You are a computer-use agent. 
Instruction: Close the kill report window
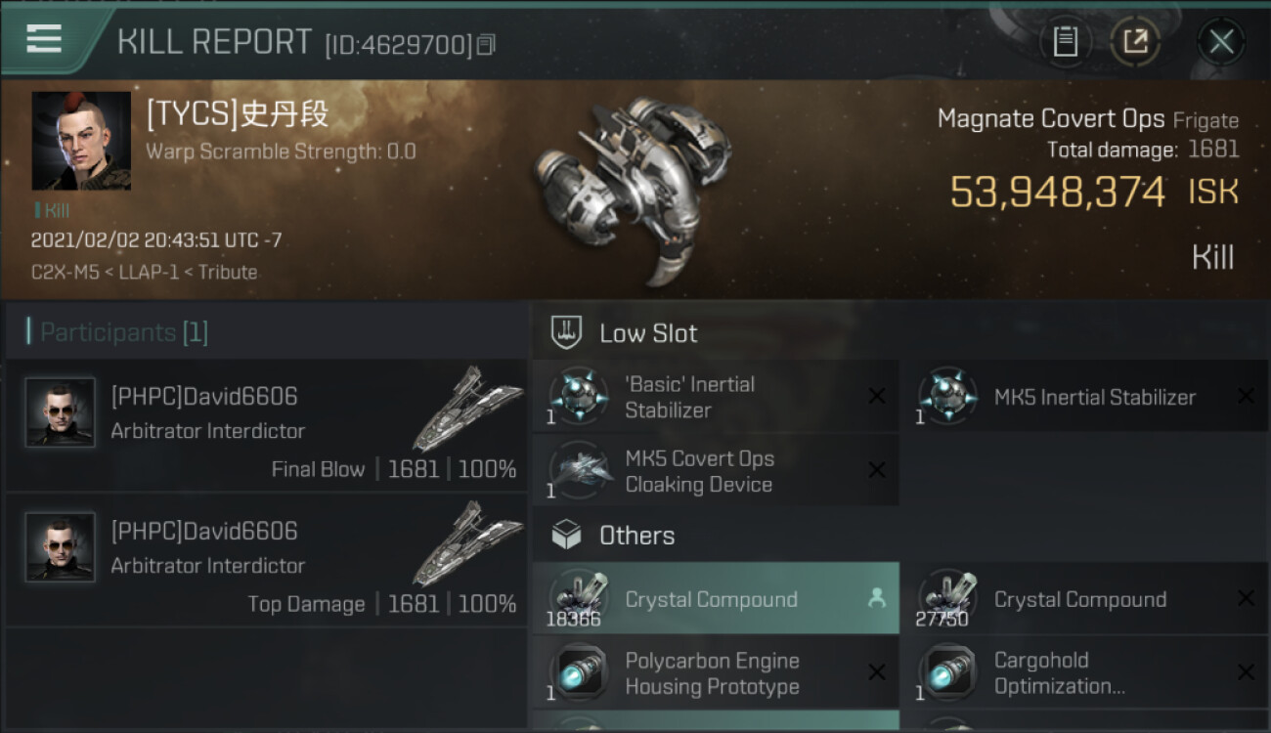point(1221,42)
